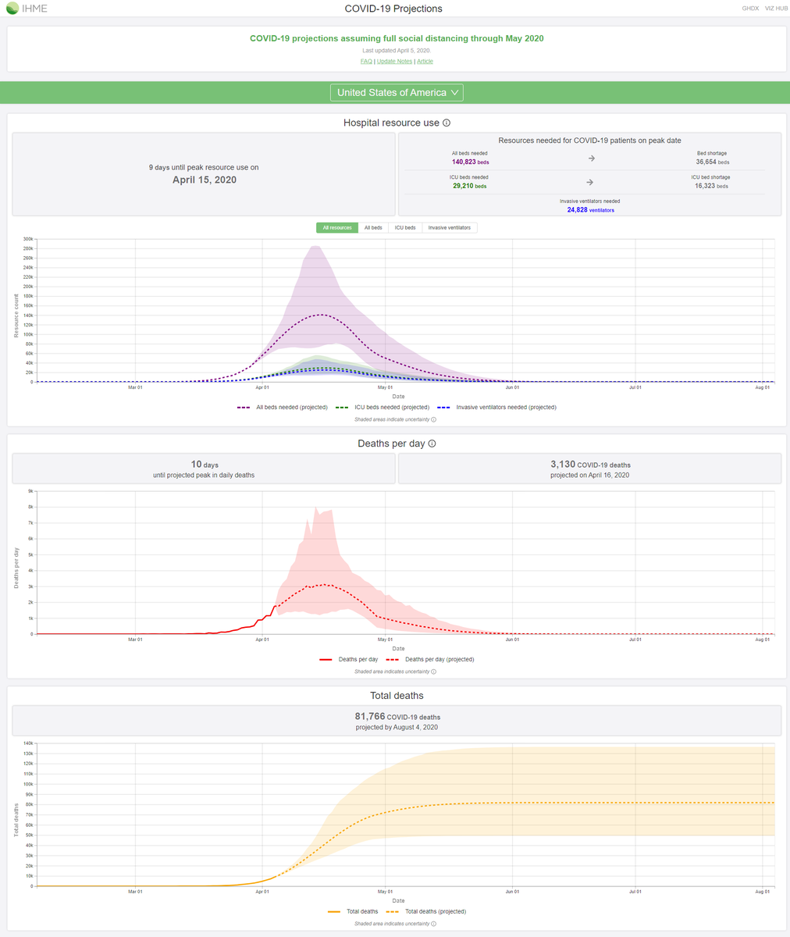Image resolution: width=790 pixels, height=937 pixels.
Task: Toggle ICU beds needed (projected) legend series
Action: 383,408
